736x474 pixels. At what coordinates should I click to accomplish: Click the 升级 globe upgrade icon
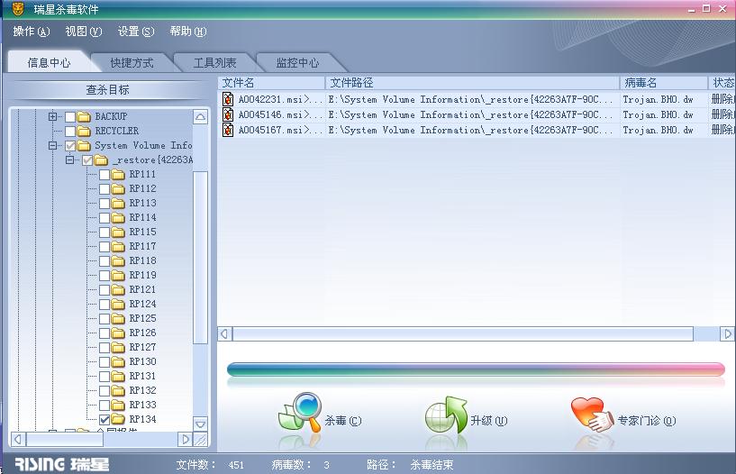(x=446, y=415)
